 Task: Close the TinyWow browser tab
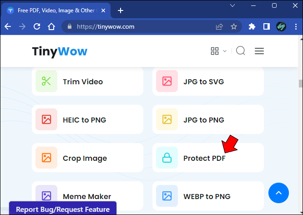(103, 10)
